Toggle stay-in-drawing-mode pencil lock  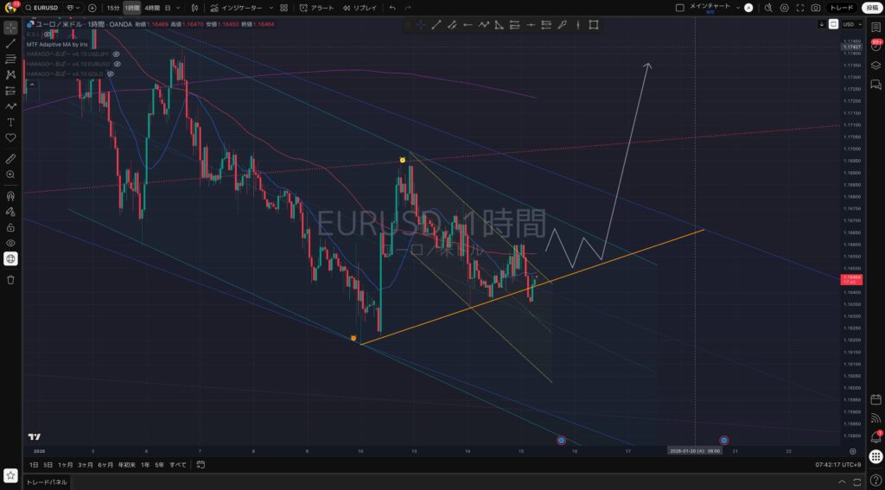point(10,212)
